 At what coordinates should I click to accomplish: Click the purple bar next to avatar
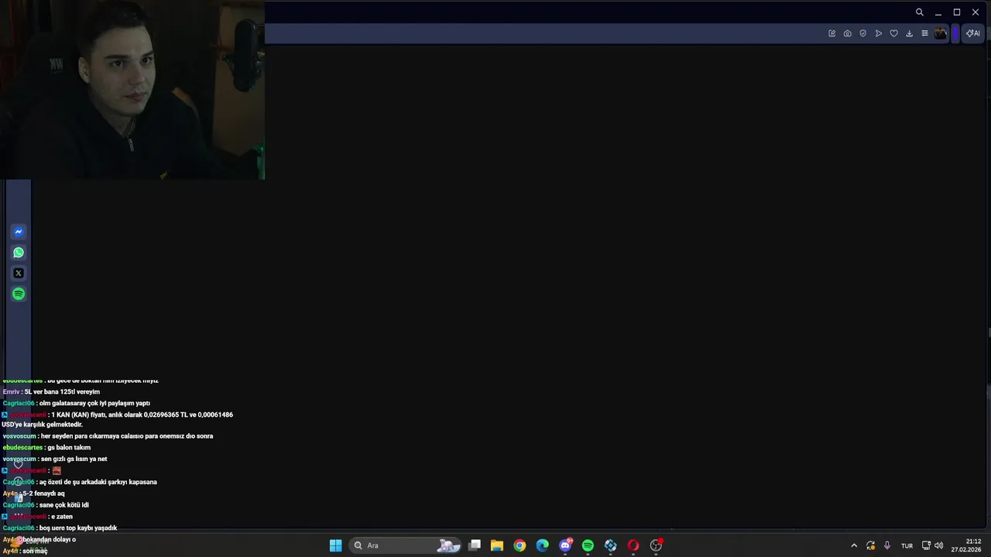[956, 33]
